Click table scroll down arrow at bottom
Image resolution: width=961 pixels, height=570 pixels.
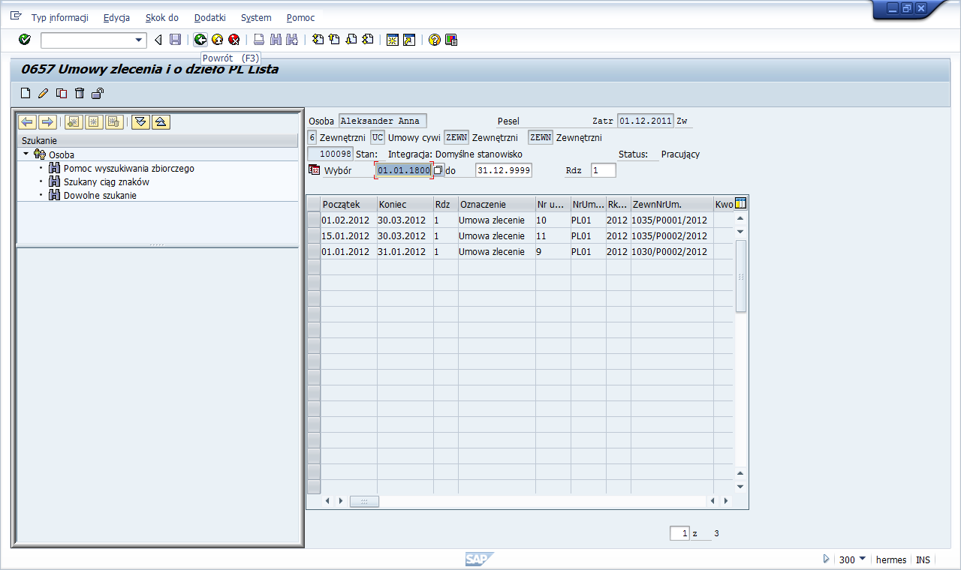tap(740, 487)
